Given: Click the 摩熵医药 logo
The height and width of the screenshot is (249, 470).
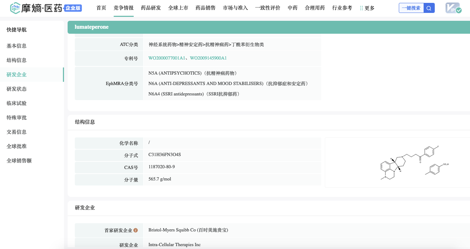Looking at the screenshot, I should [x=36, y=8].
